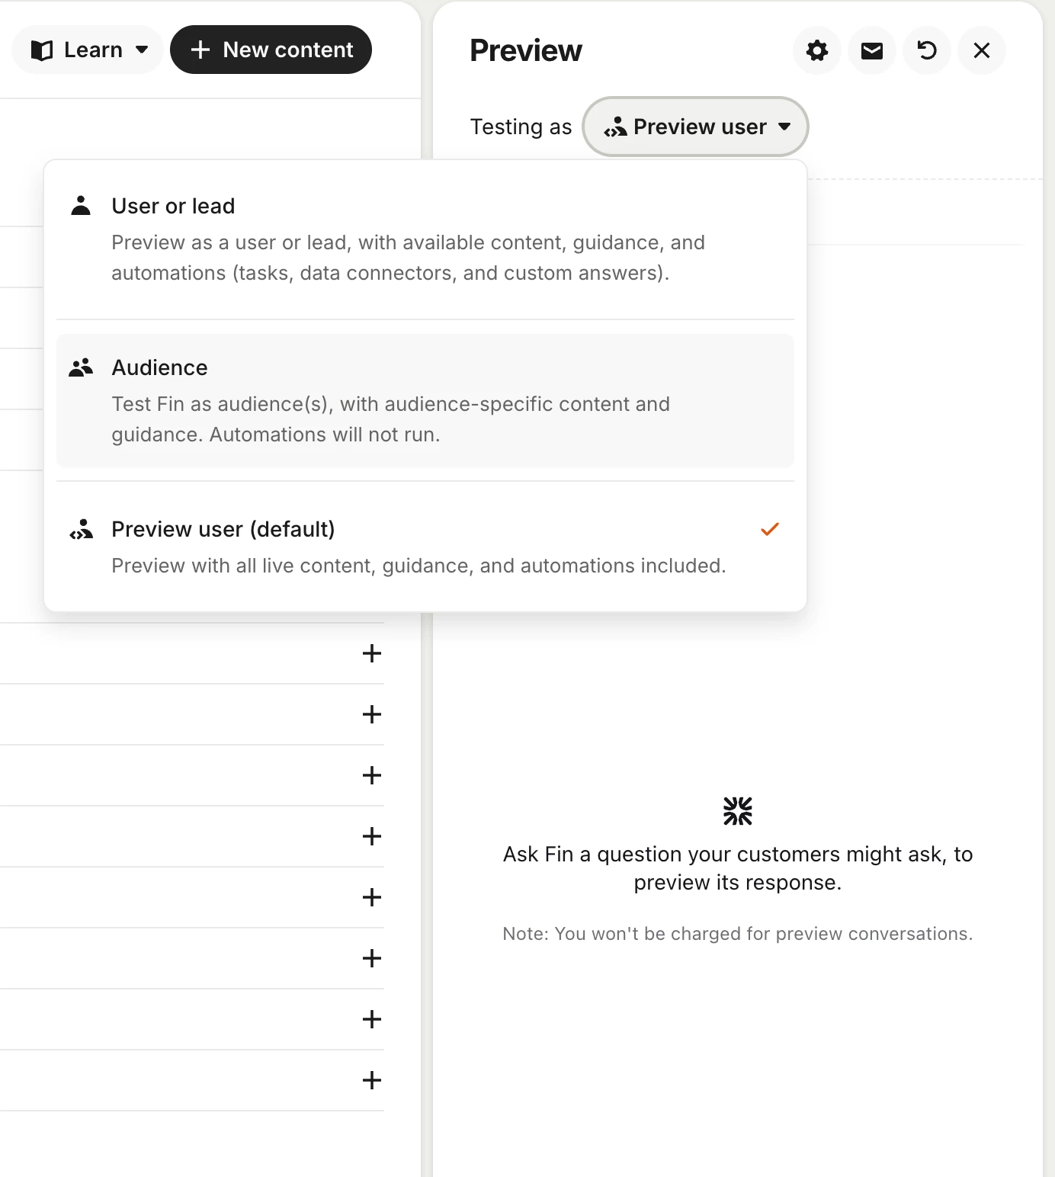
Task: Click the bottommost plus icon in left list
Action: point(372,1080)
